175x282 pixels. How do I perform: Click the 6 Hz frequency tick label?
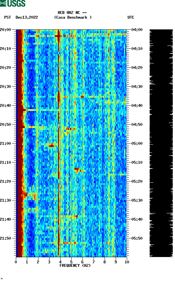click(82, 262)
